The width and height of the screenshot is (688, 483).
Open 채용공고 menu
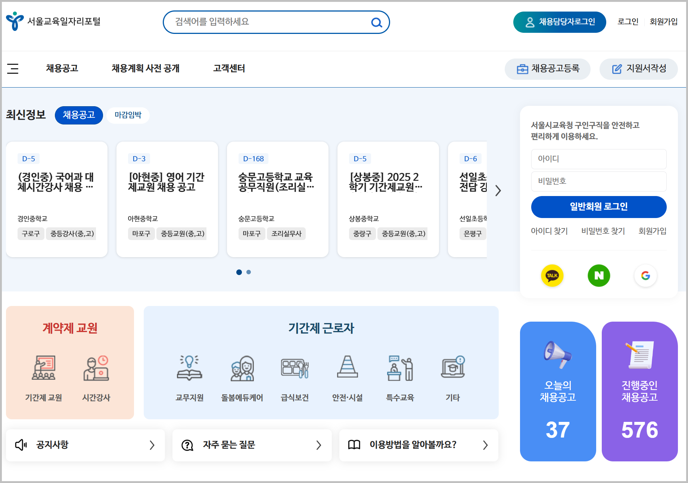point(62,69)
